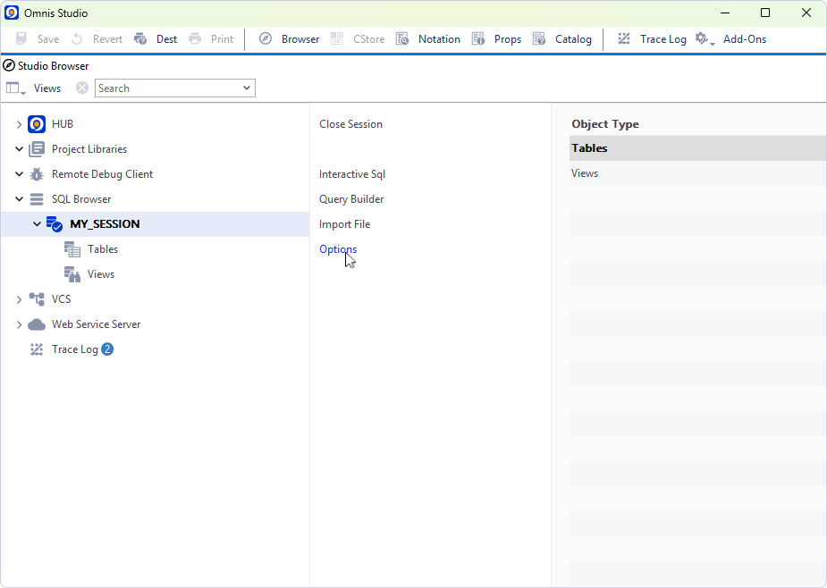The width and height of the screenshot is (827, 588).
Task: Click the Tables node icon
Action: coord(72,249)
